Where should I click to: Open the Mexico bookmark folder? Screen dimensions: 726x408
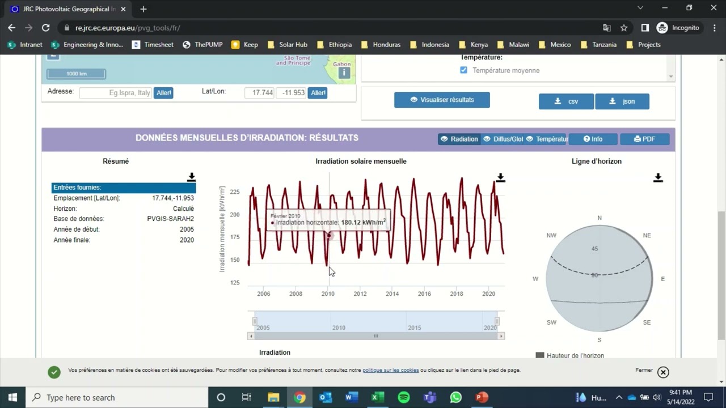[x=554, y=45]
